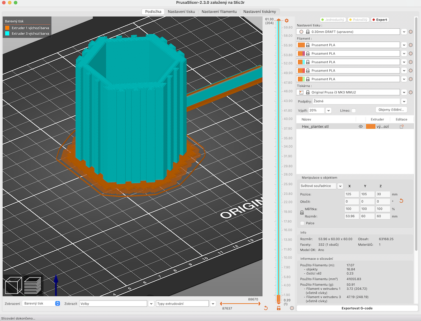The image size is (421, 321).
Task: Click lock icon under the layer slider
Action: (x=278, y=308)
